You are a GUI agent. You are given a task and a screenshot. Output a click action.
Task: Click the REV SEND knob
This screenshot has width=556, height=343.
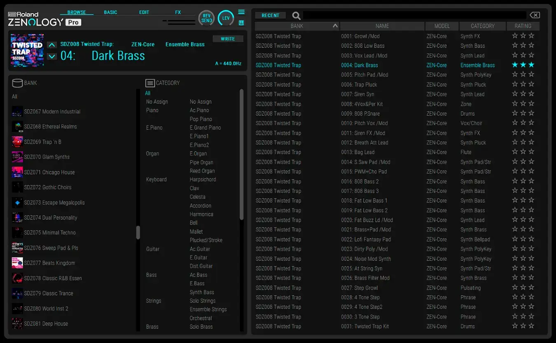tap(207, 18)
